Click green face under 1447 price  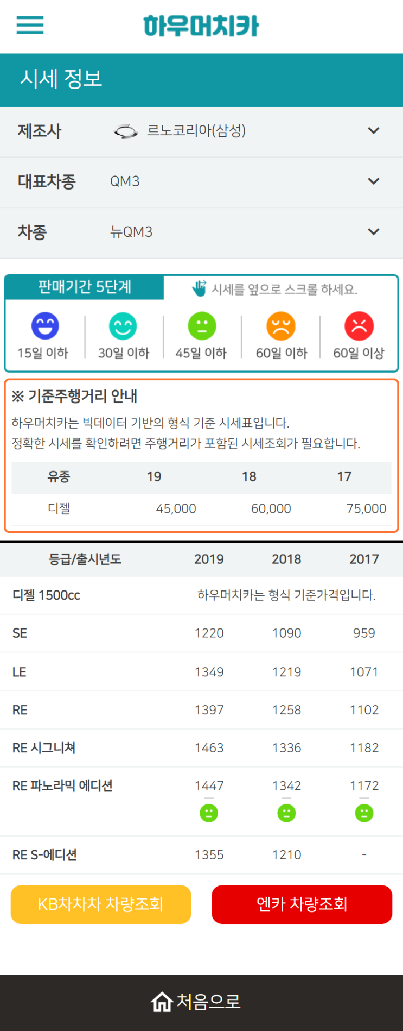(x=209, y=813)
